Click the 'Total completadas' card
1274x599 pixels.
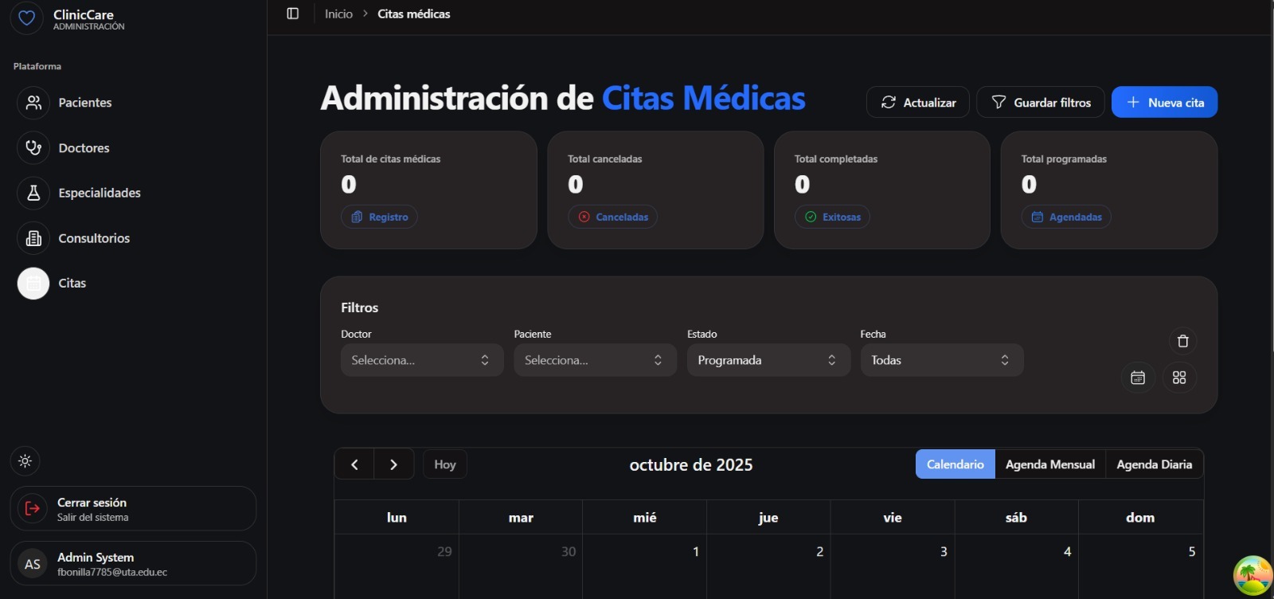(882, 190)
